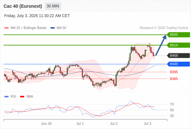This screenshot has height=129, width=191.
Task: Click the red 9MA legend swatch
Action: 22,97
